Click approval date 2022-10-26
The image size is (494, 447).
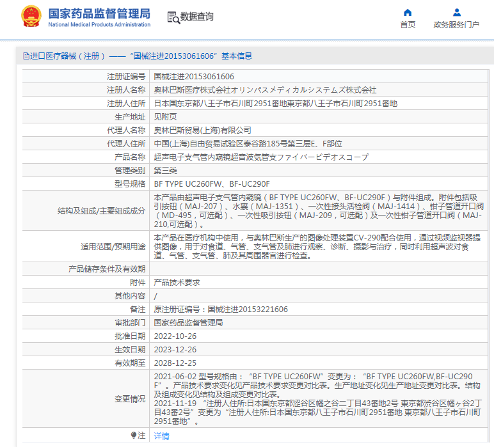175,336
